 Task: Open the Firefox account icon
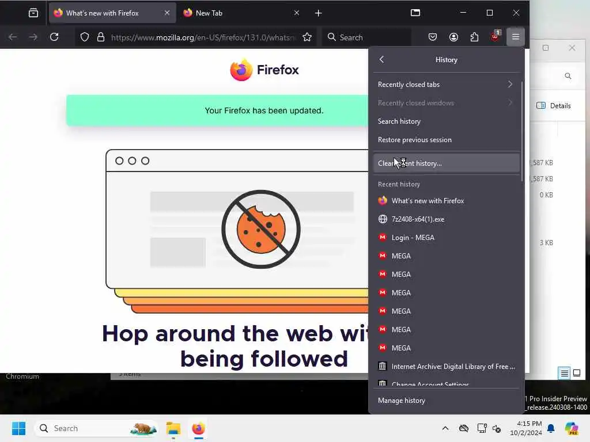(x=453, y=37)
